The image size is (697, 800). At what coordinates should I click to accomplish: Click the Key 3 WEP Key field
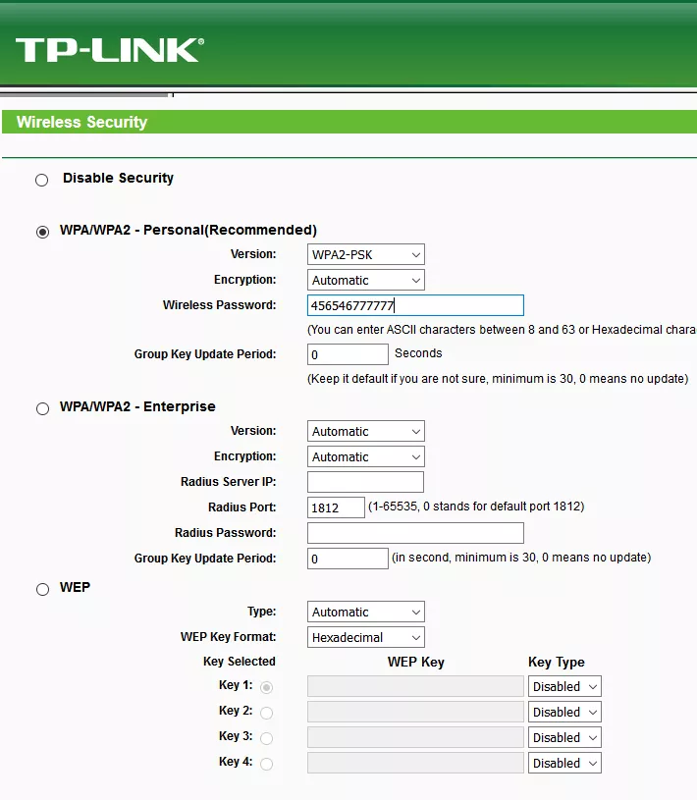coord(415,737)
